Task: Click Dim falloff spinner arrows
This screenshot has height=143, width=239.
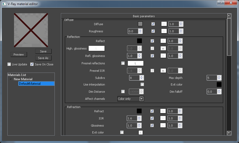Action: pos(219,91)
